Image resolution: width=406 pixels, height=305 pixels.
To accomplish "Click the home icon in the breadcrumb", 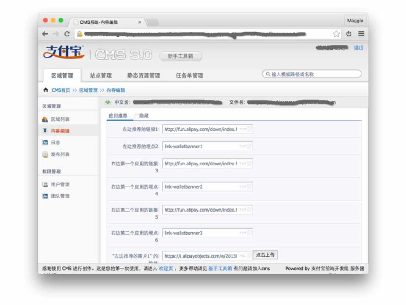I will pos(46,90).
